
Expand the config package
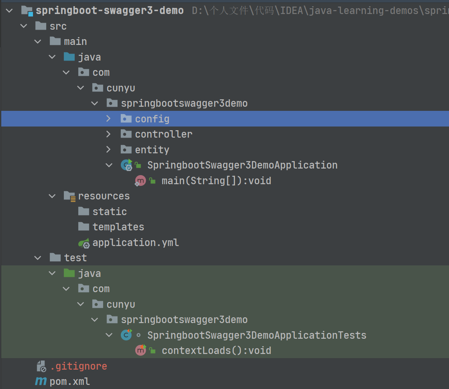pyautogui.click(x=108, y=118)
